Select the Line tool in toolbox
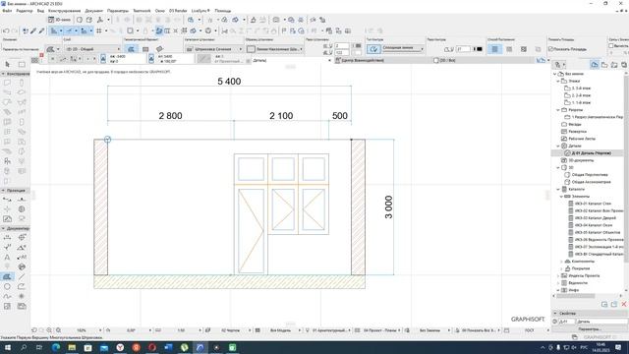The height and width of the screenshot is (354, 629). tap(22, 276)
